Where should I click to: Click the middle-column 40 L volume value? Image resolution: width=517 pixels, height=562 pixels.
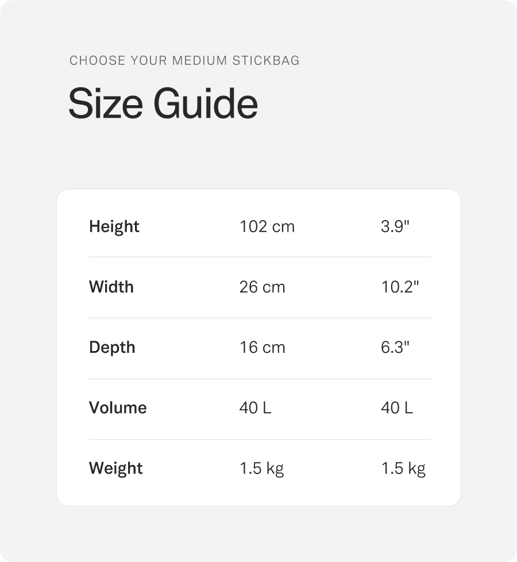click(x=256, y=408)
